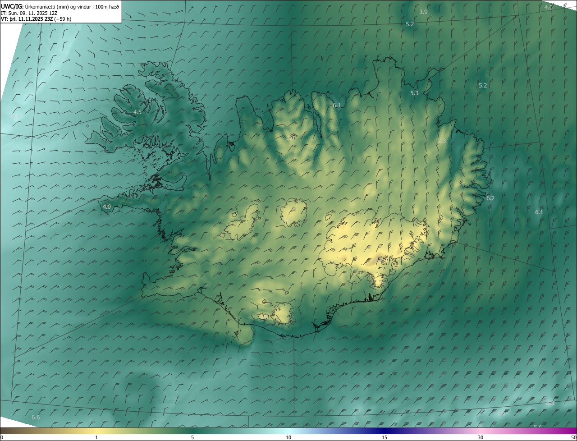Click the 5.2 label beside the 5.3 value
This screenshot has width=577, height=441.
coord(483,85)
